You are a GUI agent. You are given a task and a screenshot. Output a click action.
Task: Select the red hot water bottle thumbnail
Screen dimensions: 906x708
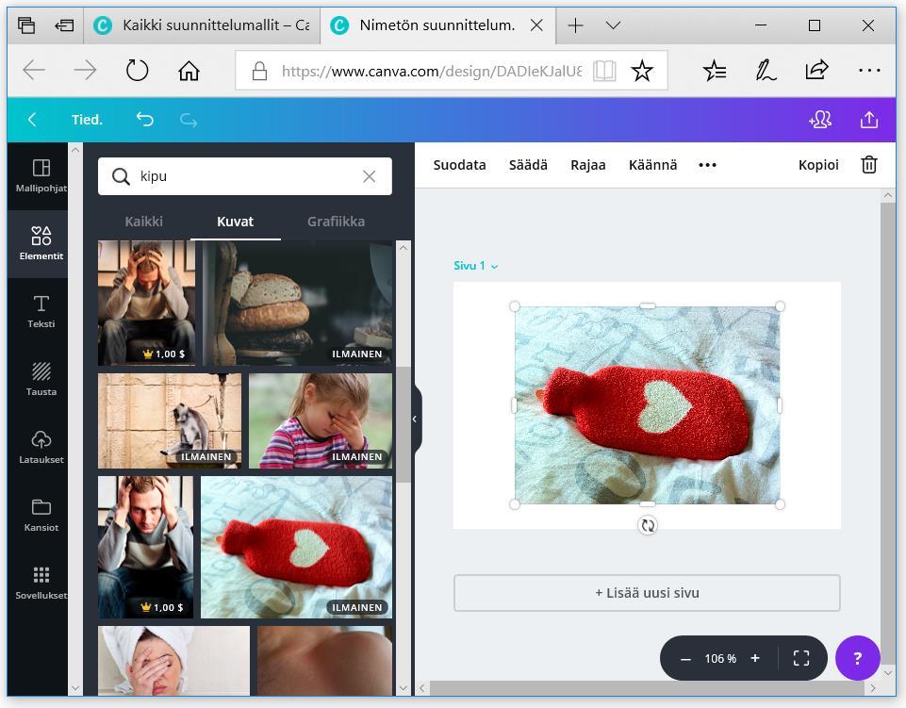[x=296, y=548]
